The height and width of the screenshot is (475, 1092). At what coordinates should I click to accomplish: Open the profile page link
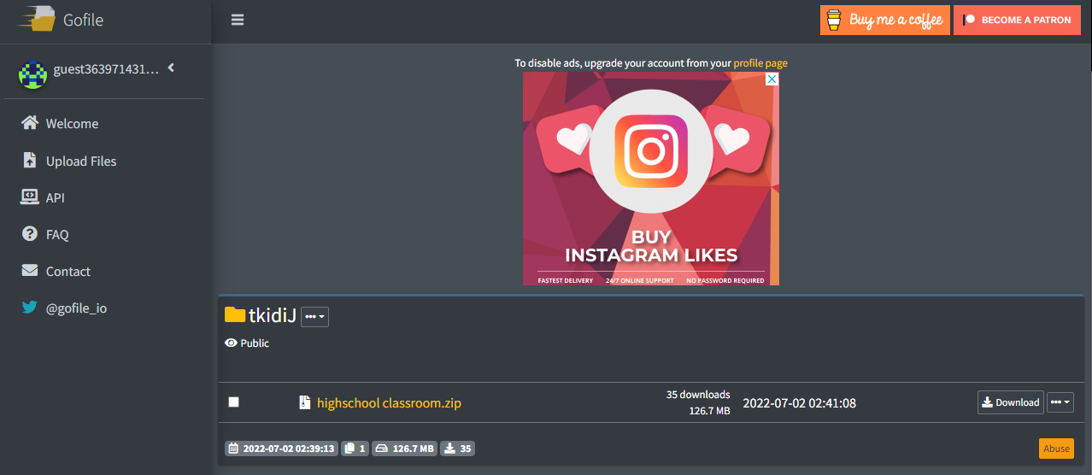pos(760,63)
